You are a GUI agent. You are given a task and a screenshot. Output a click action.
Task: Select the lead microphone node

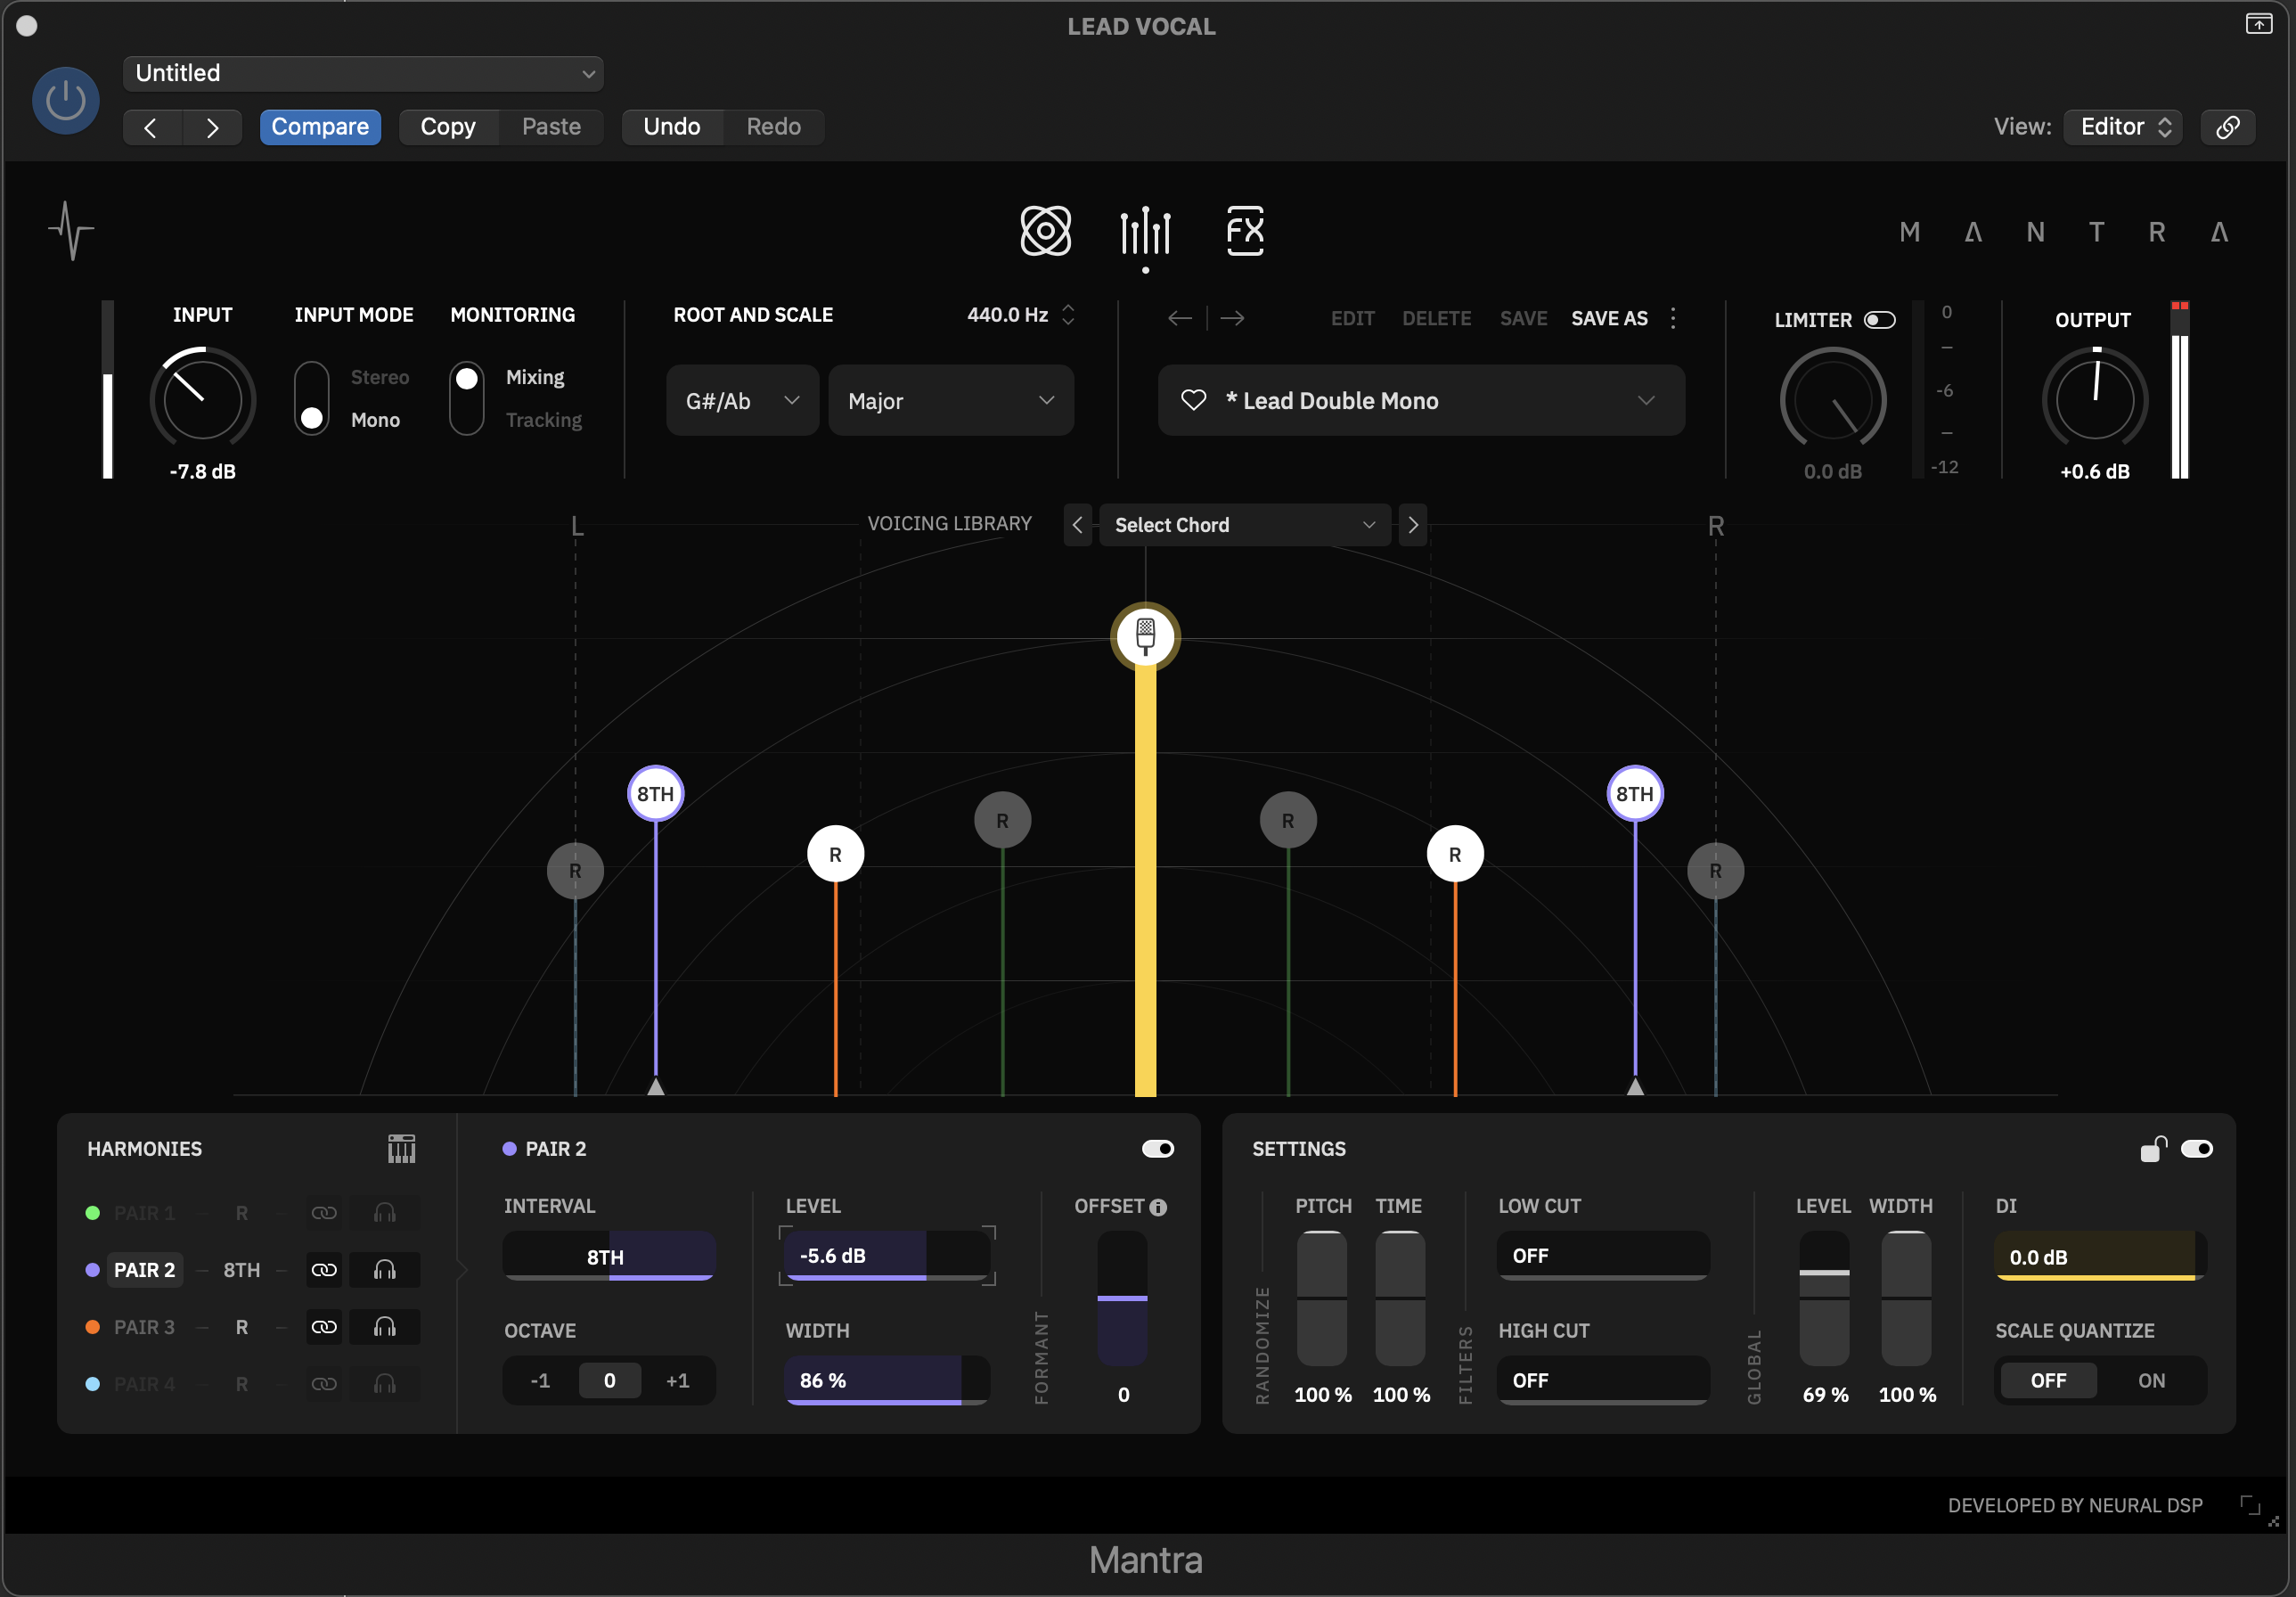click(1145, 636)
